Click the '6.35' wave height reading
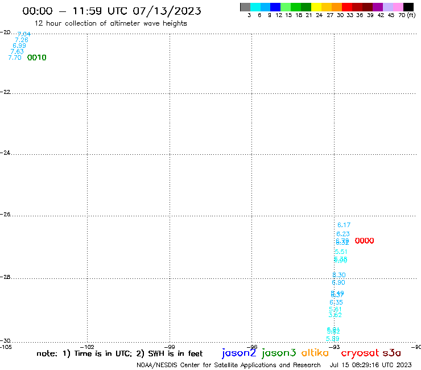The image size is (421, 370). pyautogui.click(x=336, y=303)
